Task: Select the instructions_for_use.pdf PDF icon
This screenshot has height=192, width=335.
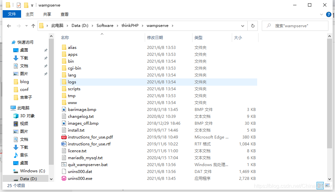Action: click(x=64, y=137)
